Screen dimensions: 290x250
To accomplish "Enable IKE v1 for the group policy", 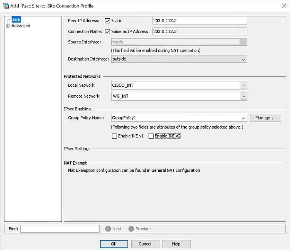I will (x=114, y=136).
